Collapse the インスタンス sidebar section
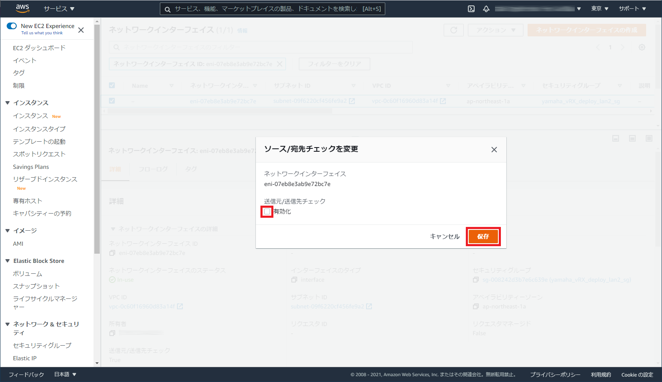 pos(8,103)
